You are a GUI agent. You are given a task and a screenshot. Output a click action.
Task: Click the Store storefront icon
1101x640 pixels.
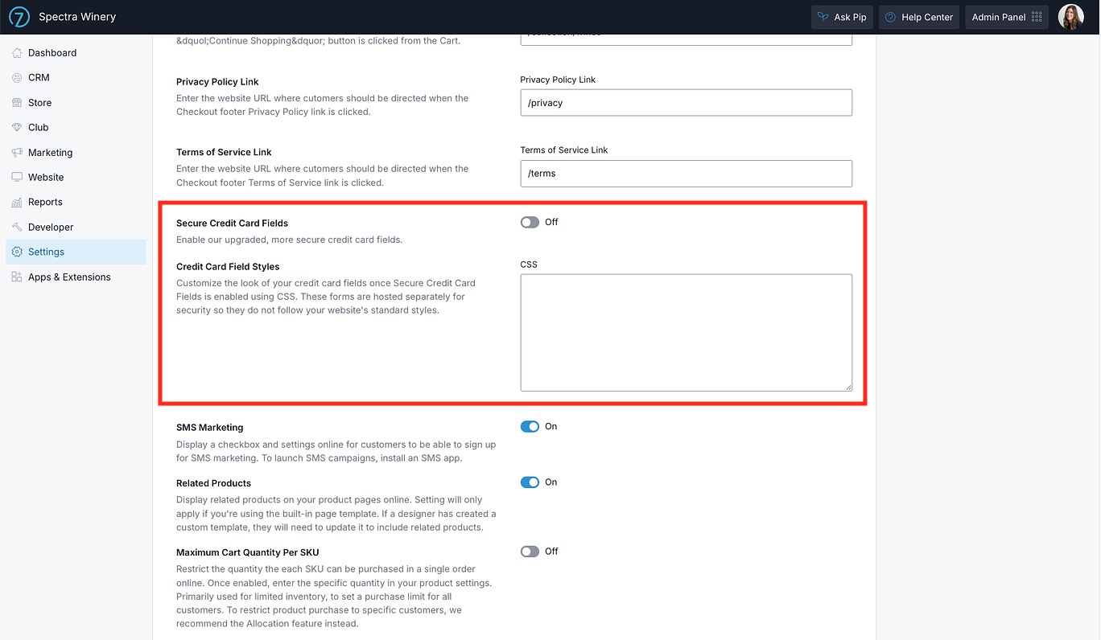17,103
